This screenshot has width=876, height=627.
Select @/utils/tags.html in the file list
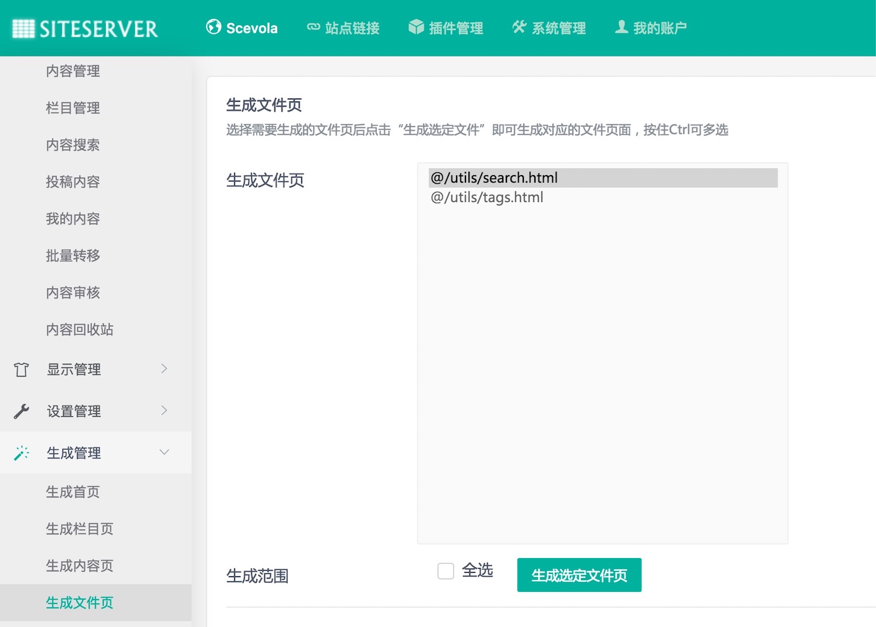[x=487, y=197]
